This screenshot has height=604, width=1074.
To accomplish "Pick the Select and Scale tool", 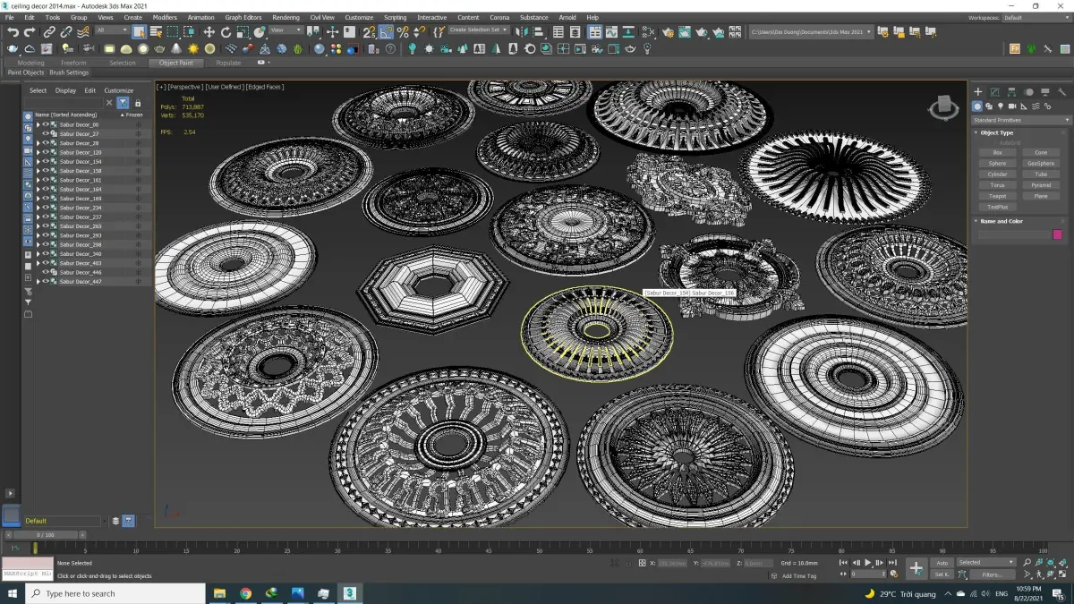I will [243, 31].
